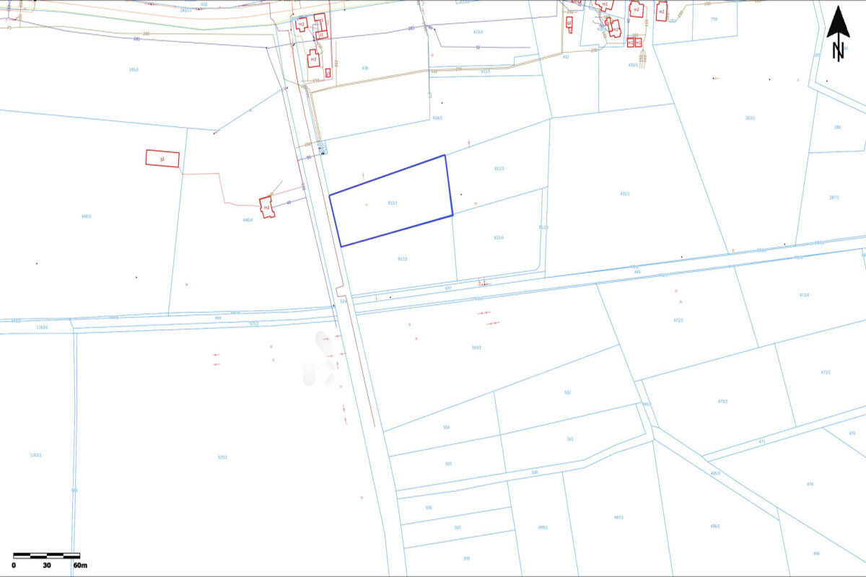Click the north arrow compass symbol
866x577 pixels.
coord(838,33)
